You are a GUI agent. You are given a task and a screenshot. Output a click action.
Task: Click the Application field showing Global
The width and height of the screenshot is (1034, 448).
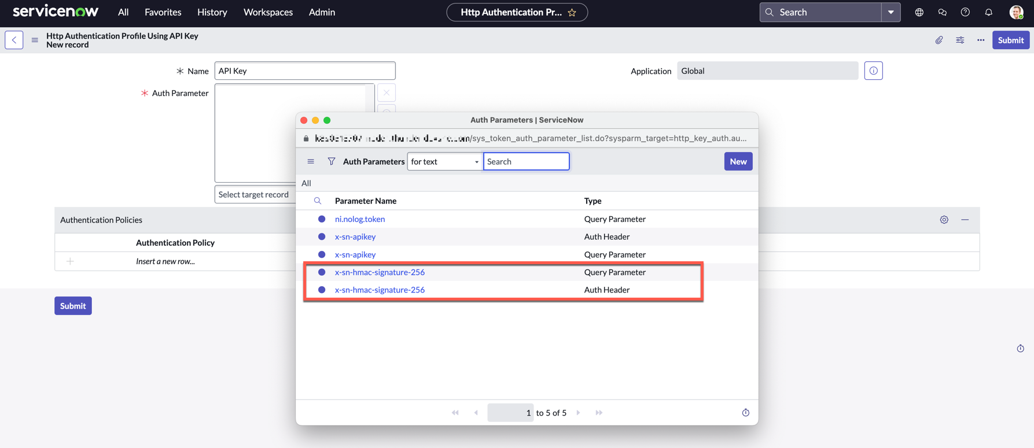click(768, 71)
